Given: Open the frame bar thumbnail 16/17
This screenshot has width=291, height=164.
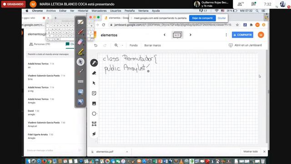Looking at the screenshot, I should point(177,35).
